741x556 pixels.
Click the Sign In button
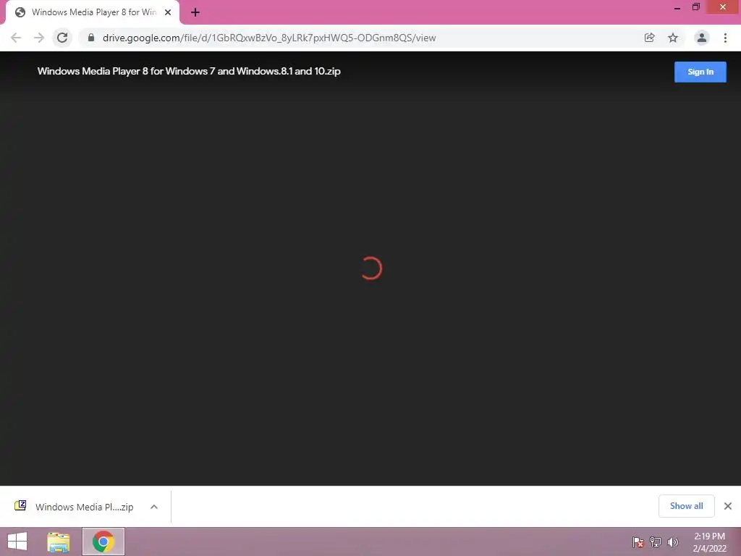[x=700, y=72]
